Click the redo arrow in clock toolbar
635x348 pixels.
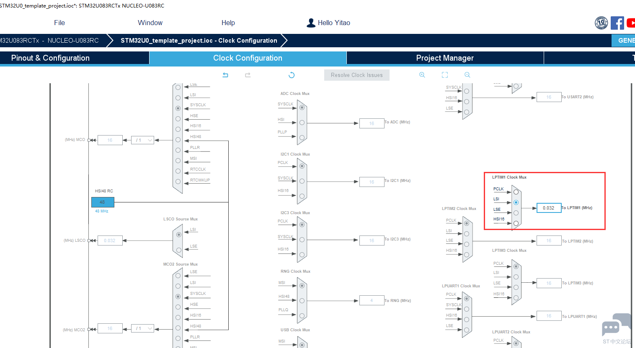point(248,75)
